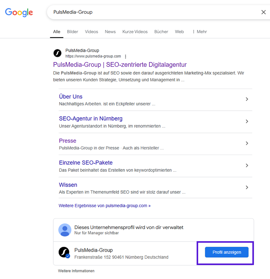This screenshot has width=270, height=279.
Task: Click the PulsMedia-Group business profile logo
Action: click(x=64, y=252)
